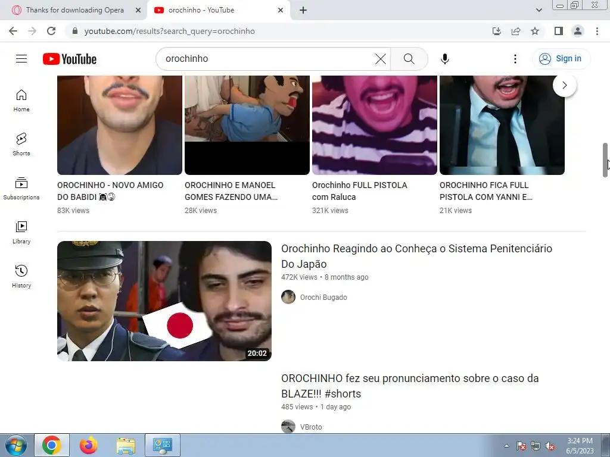Click Chrome in the taskbar

(52, 445)
